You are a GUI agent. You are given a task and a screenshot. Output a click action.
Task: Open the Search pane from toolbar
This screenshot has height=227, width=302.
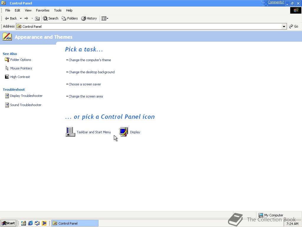[50, 18]
